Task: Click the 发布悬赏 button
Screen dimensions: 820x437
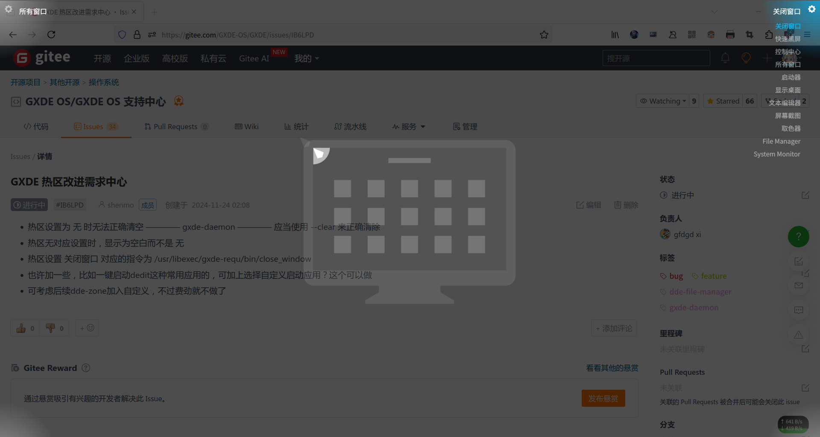Action: [x=603, y=398]
